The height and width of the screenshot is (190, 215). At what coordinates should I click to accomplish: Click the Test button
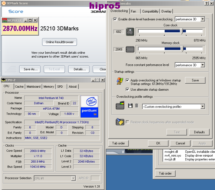pyautogui.click(x=177, y=132)
